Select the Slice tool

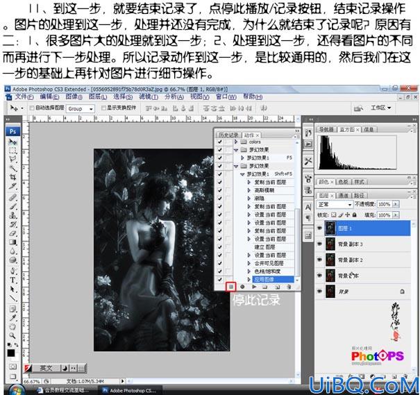pyautogui.click(x=12, y=186)
